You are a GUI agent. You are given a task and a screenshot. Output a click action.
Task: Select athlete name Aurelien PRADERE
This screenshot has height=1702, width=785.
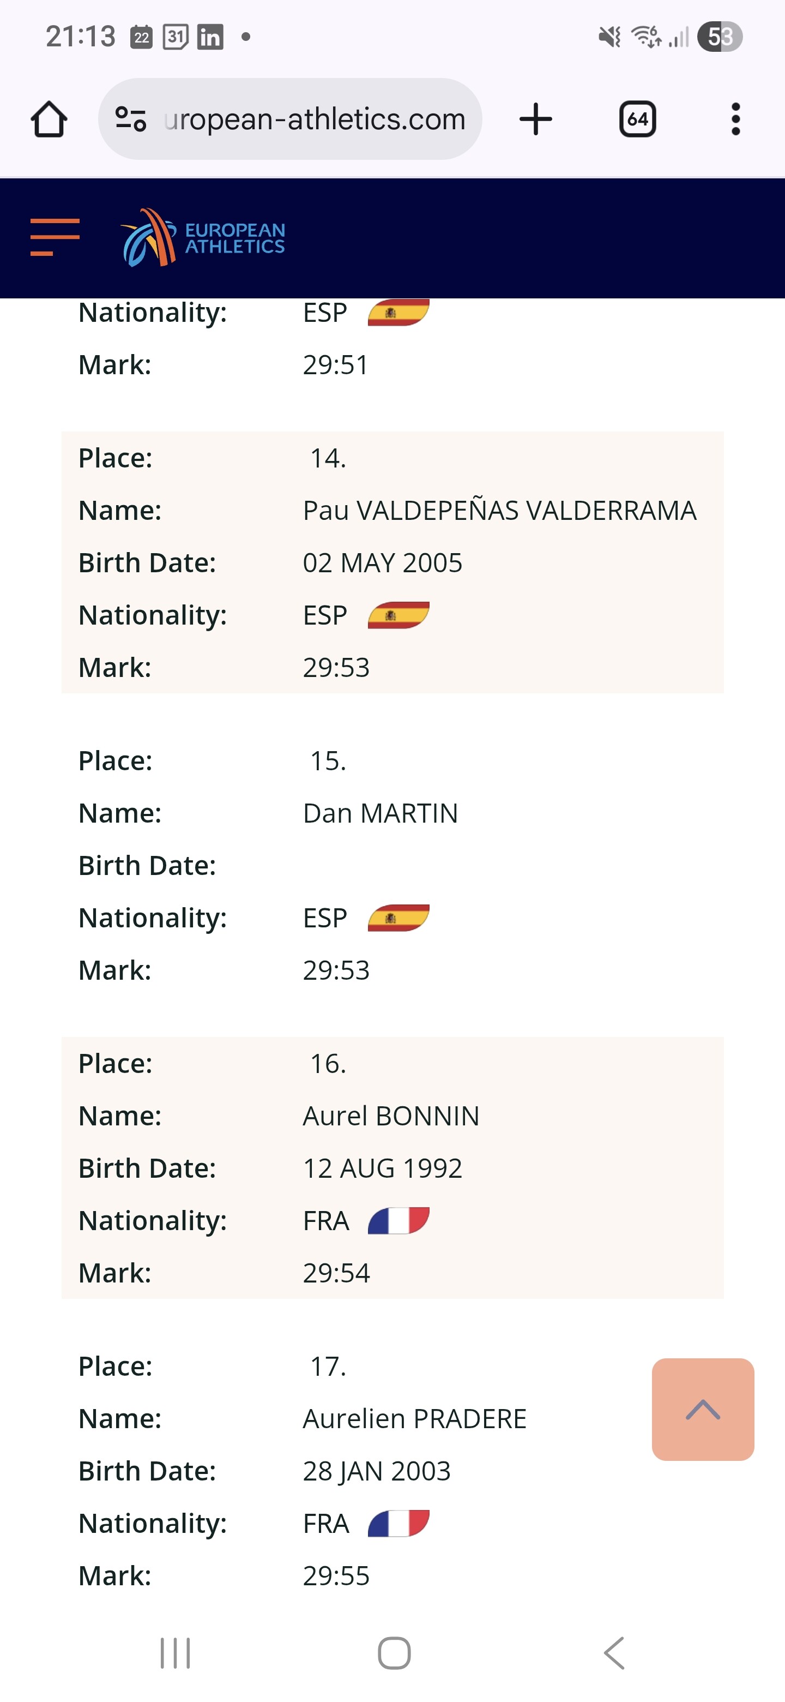(x=415, y=1418)
